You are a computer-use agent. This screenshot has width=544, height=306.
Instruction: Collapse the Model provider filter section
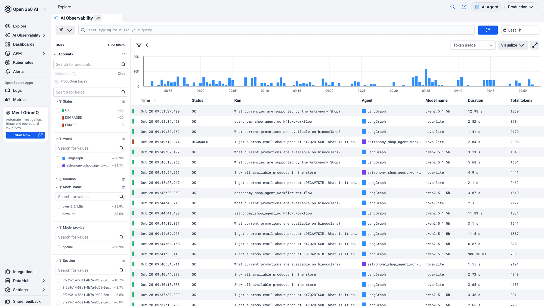pyautogui.click(x=57, y=228)
